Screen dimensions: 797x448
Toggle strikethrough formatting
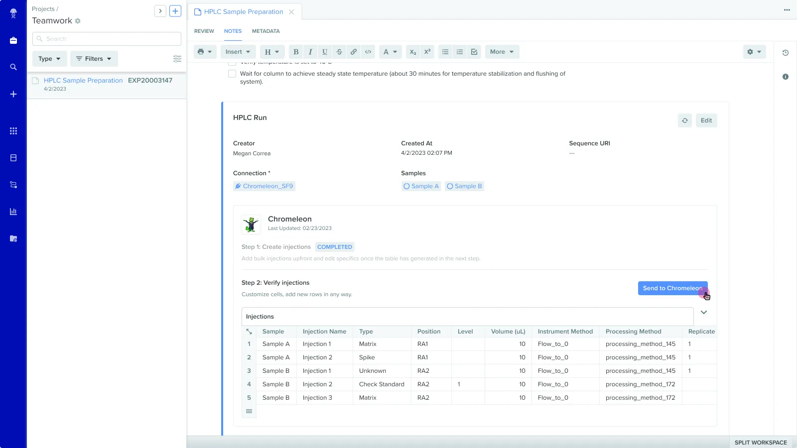coord(339,52)
